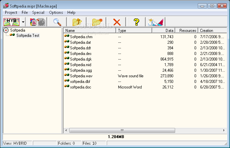Click the 7/17/2006 creation date cell
This screenshot has height=148, width=230.
pos(212,37)
